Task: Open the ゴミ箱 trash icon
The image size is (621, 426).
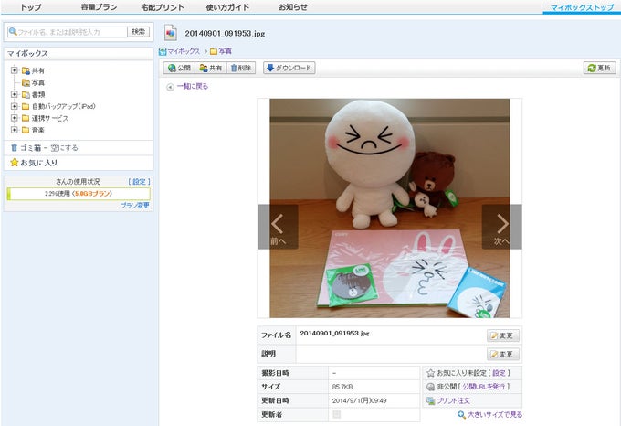Action: 15,147
